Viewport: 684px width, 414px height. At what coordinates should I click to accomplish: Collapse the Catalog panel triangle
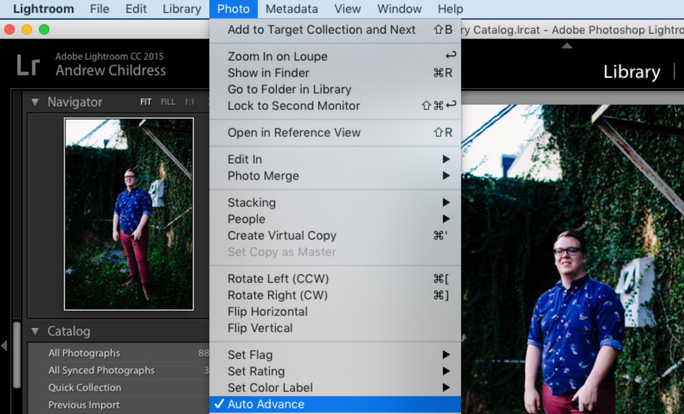click(35, 332)
